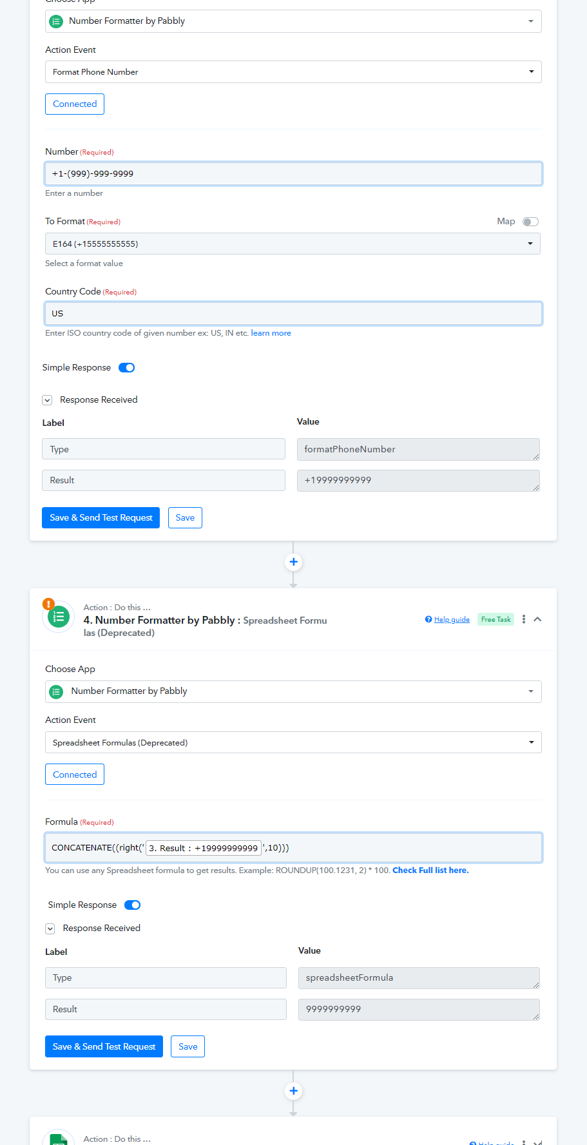The height and width of the screenshot is (1145, 587).
Task: Click the Type label field in step 3
Action: [164, 449]
